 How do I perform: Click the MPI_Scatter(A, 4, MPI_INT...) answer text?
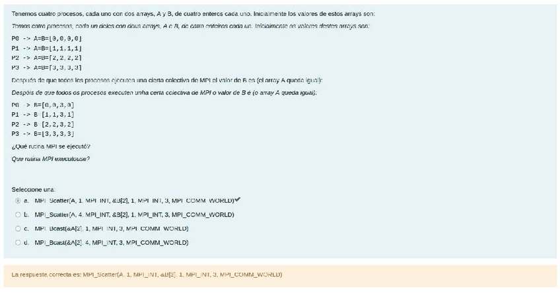coord(134,215)
